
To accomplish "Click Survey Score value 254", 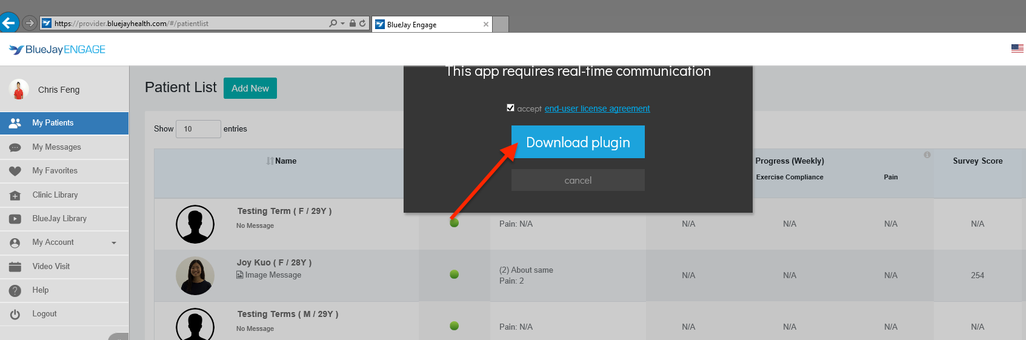I will pyautogui.click(x=978, y=275).
